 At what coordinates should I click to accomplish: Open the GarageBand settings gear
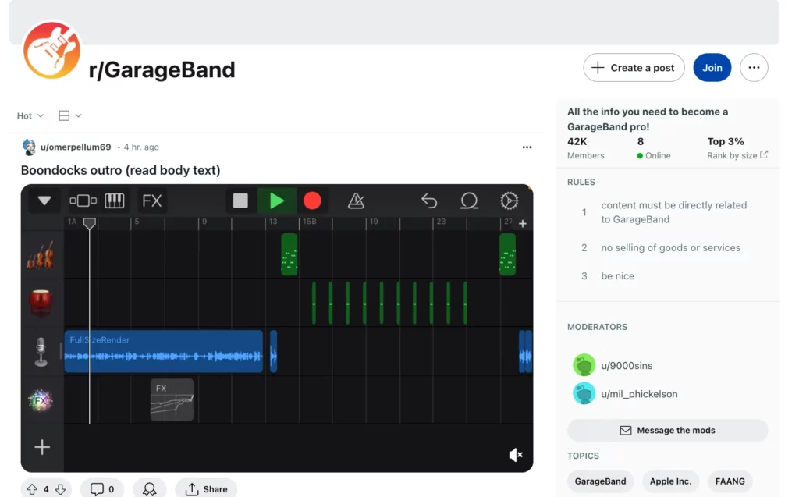click(x=509, y=201)
